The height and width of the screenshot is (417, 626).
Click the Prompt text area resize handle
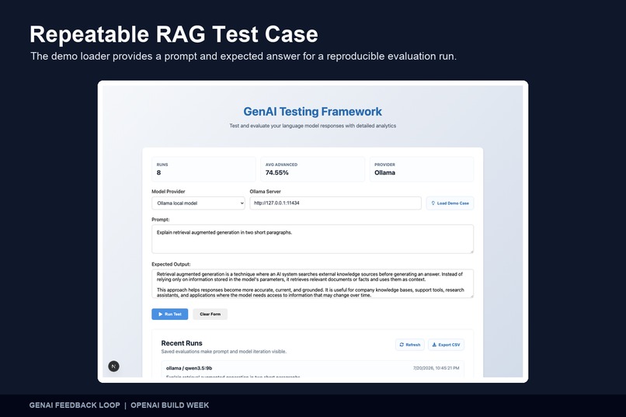(x=471, y=252)
